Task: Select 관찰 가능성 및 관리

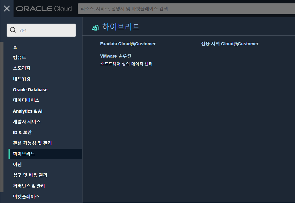Action: coord(32,143)
